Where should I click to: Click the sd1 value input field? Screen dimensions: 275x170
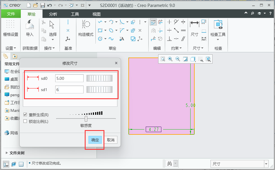(69, 90)
